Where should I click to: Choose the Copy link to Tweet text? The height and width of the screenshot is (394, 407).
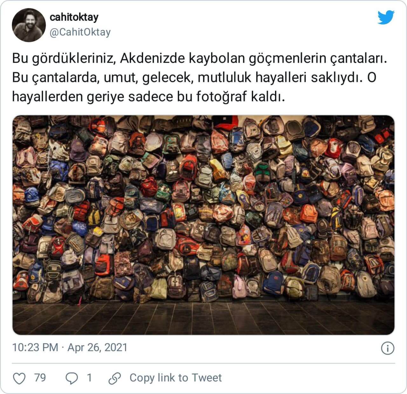point(176,378)
